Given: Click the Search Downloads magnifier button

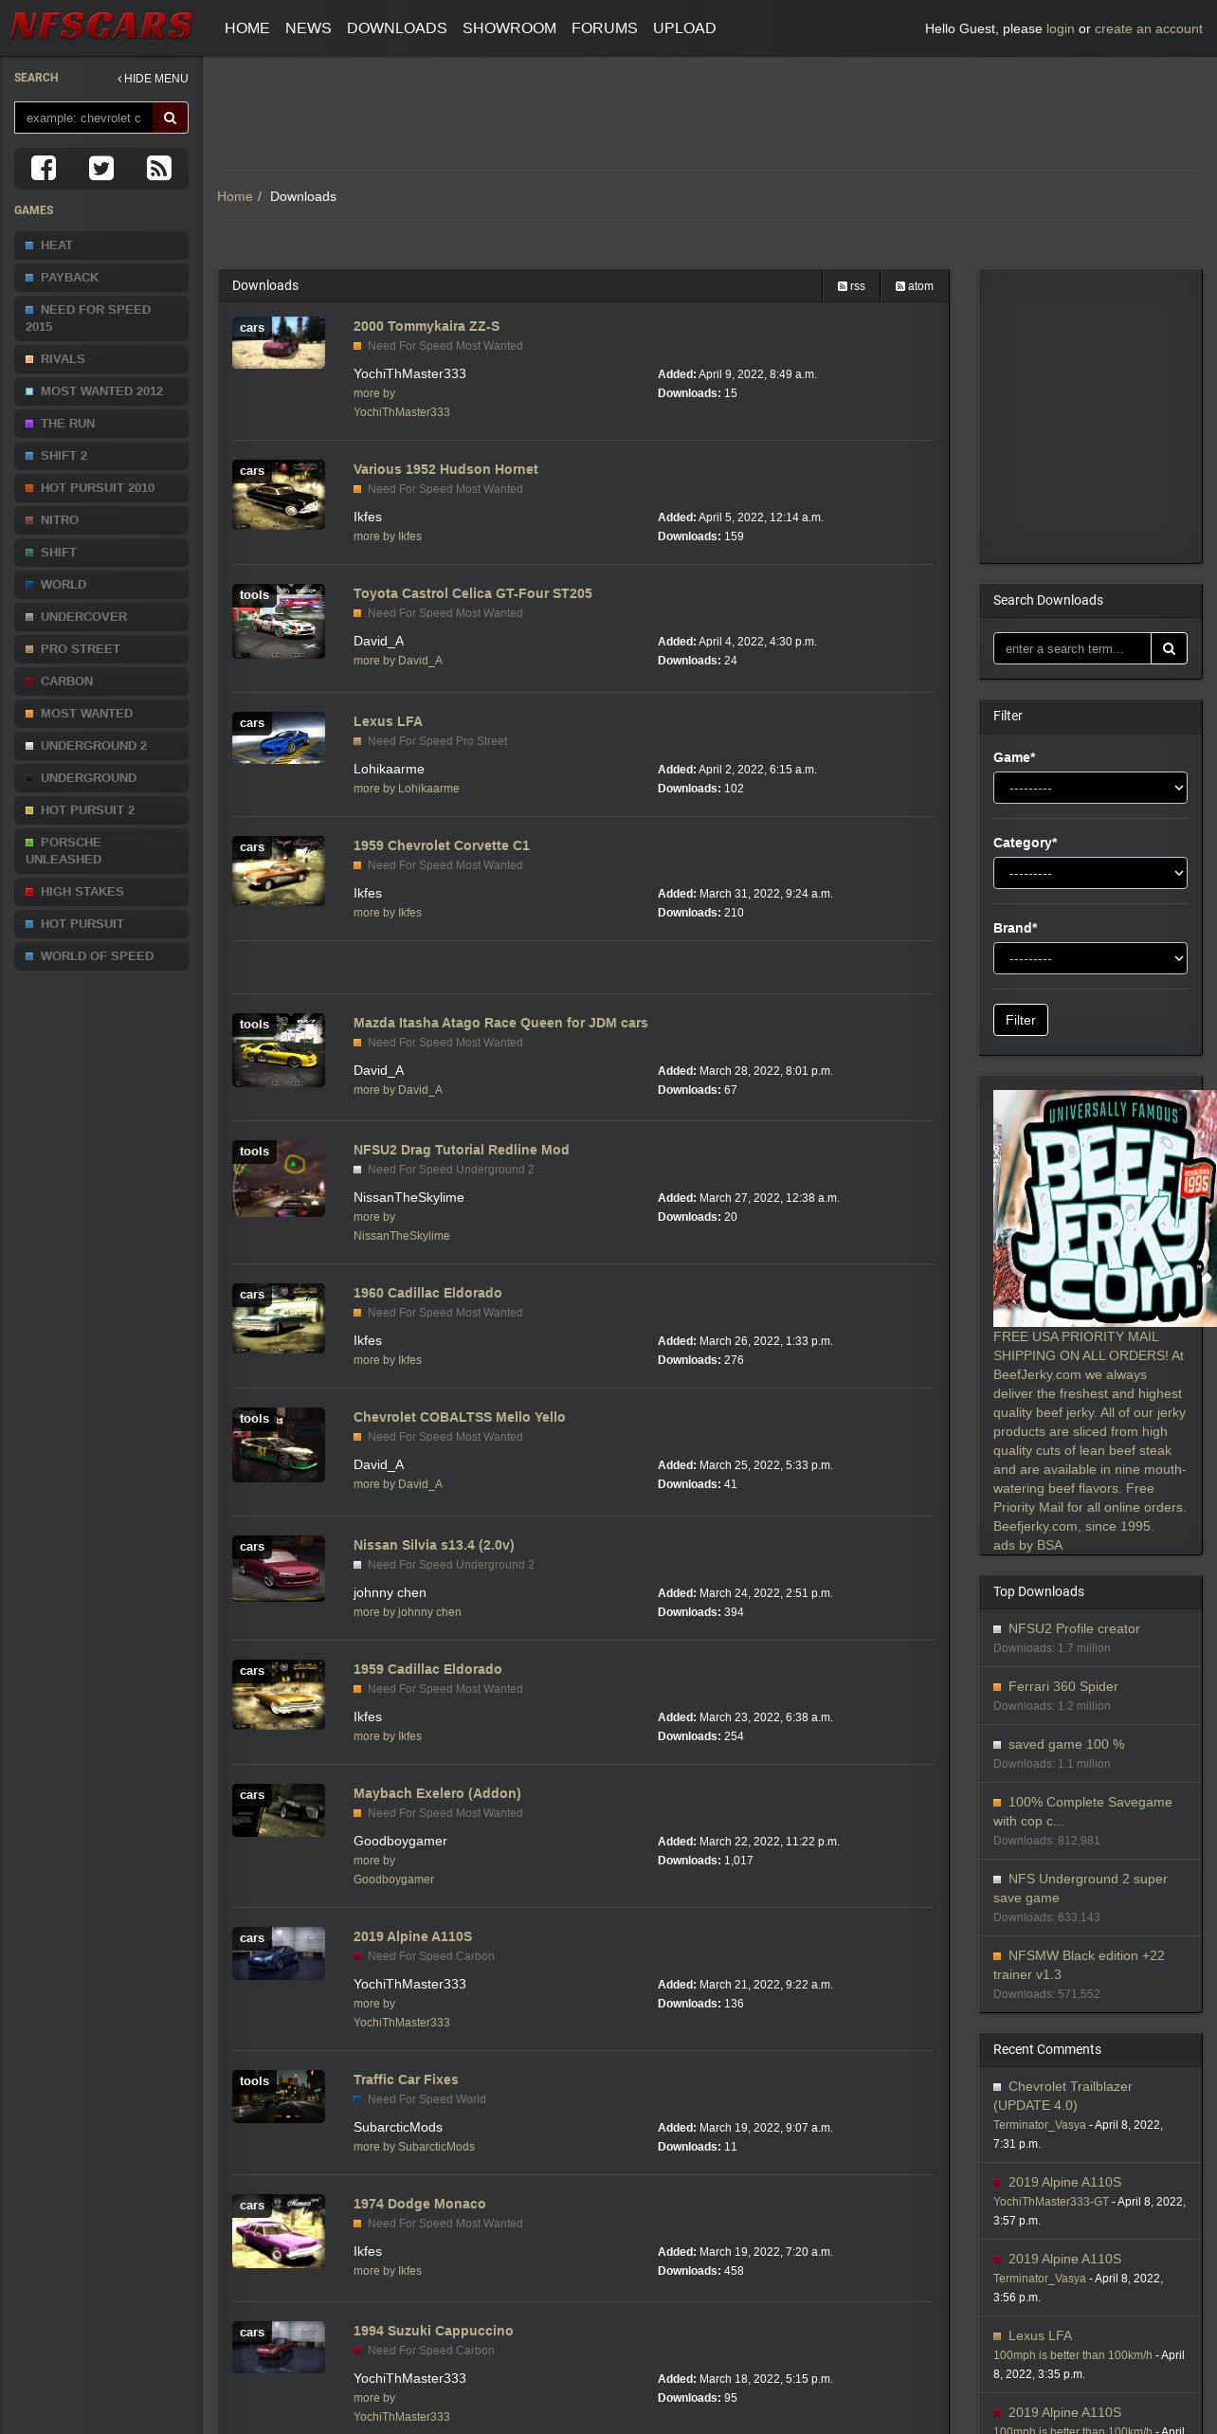Looking at the screenshot, I should click(1169, 648).
